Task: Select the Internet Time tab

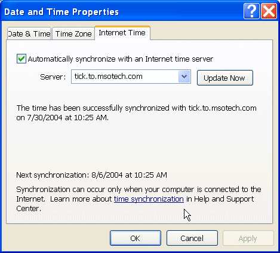Action: click(x=122, y=33)
